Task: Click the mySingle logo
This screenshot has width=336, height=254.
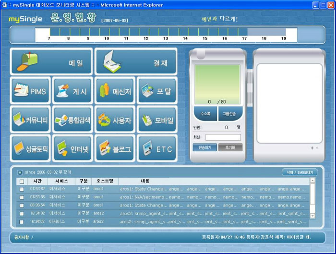Action: tap(25, 19)
